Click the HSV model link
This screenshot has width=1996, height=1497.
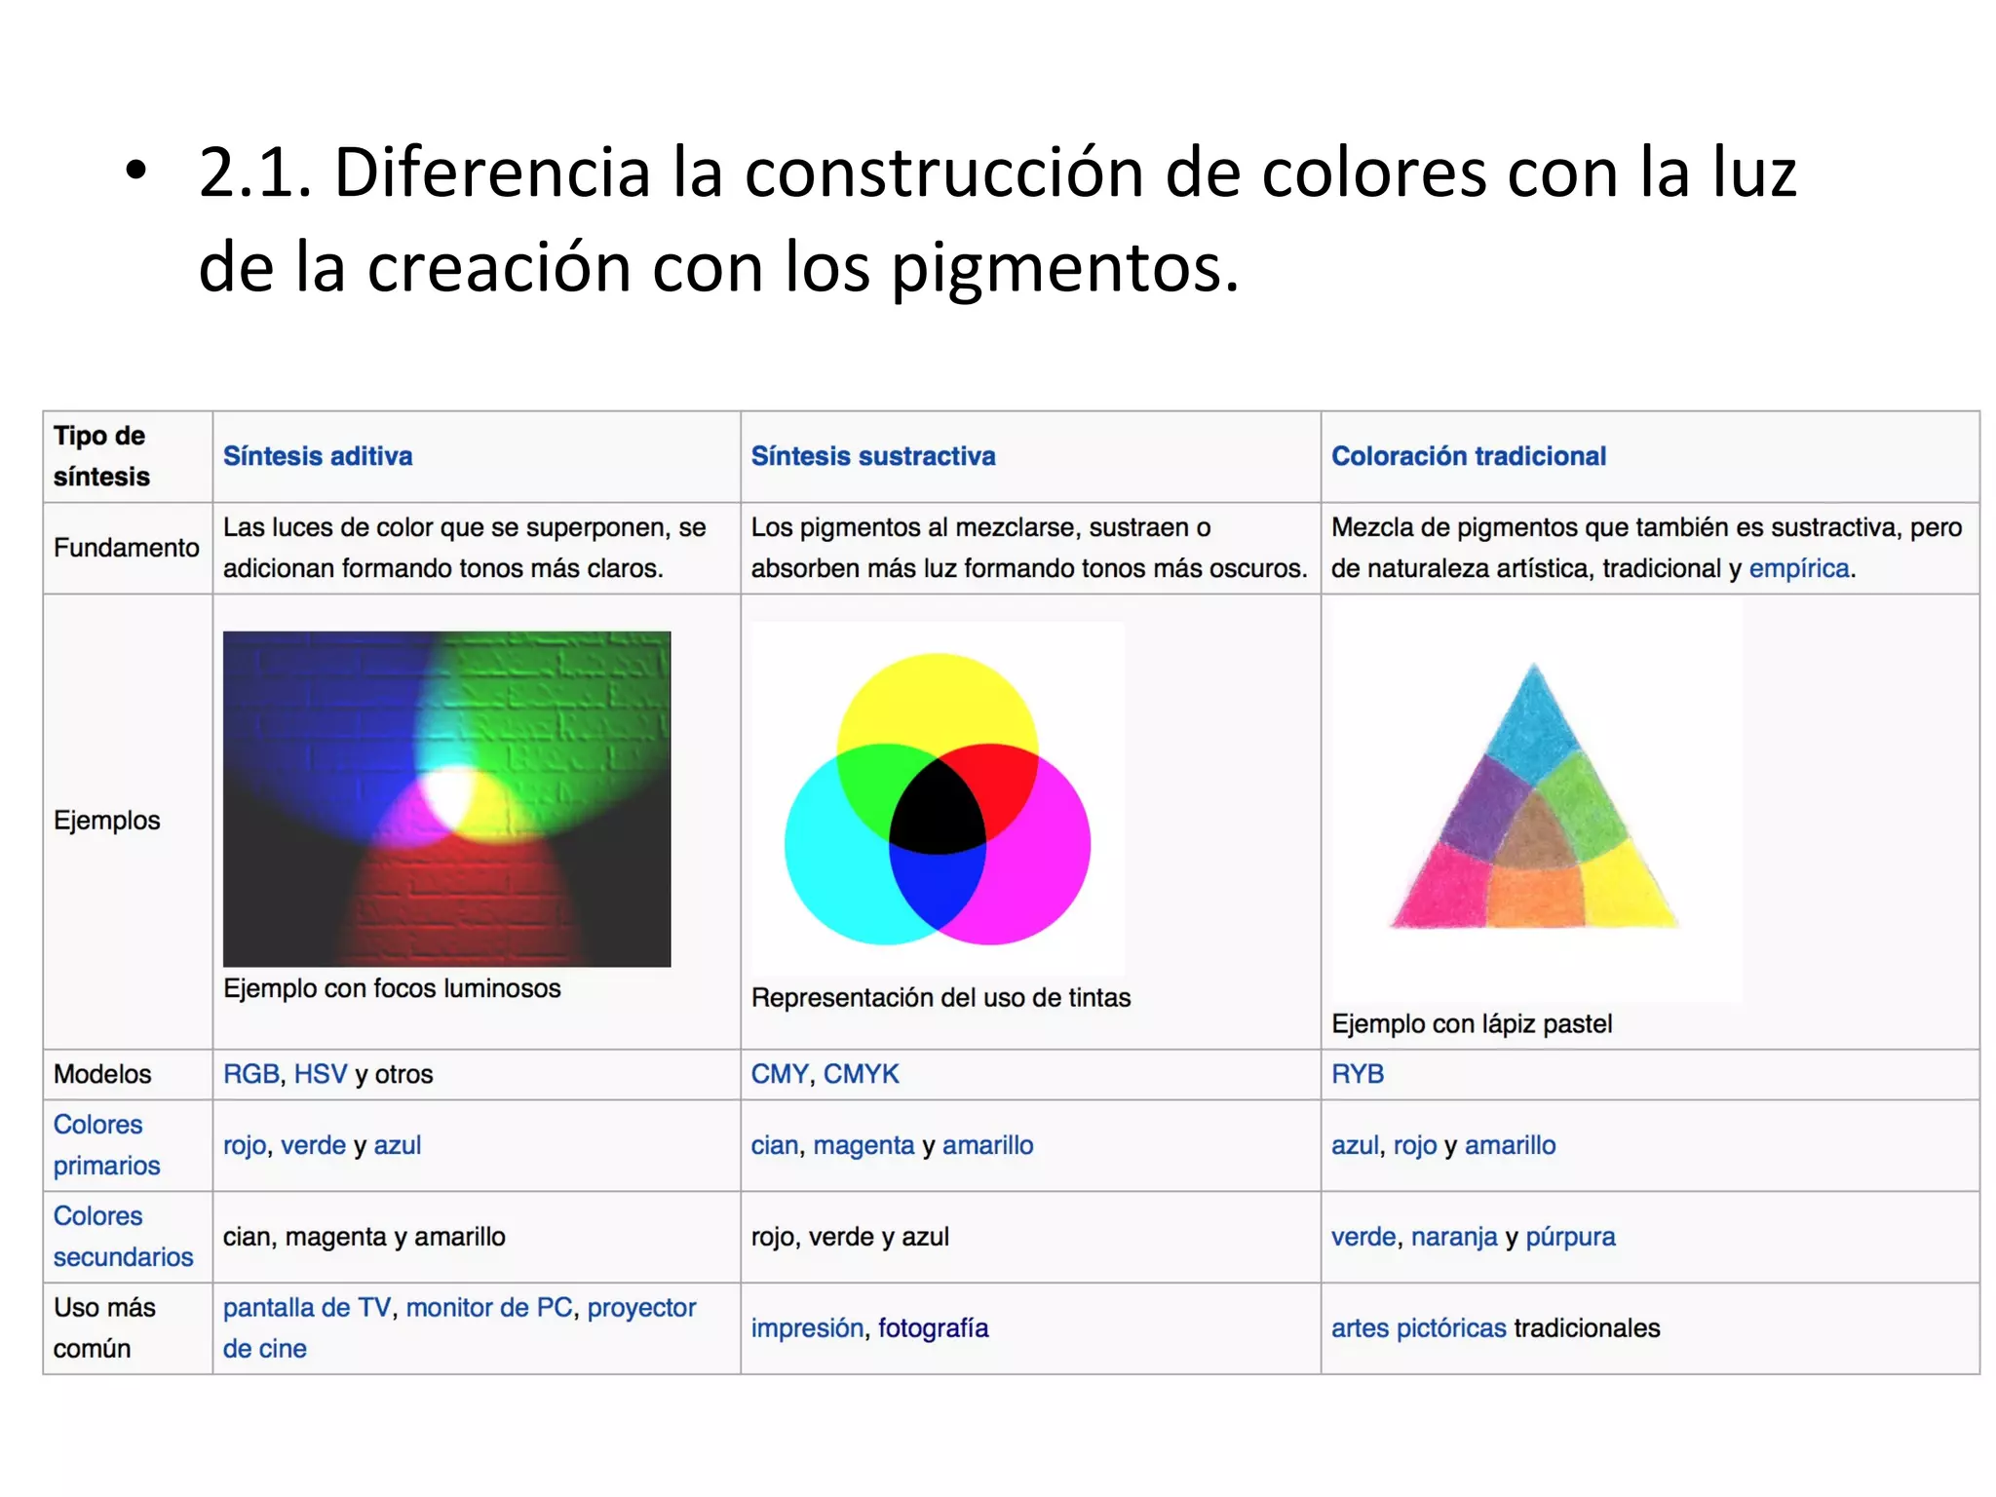(x=321, y=1074)
